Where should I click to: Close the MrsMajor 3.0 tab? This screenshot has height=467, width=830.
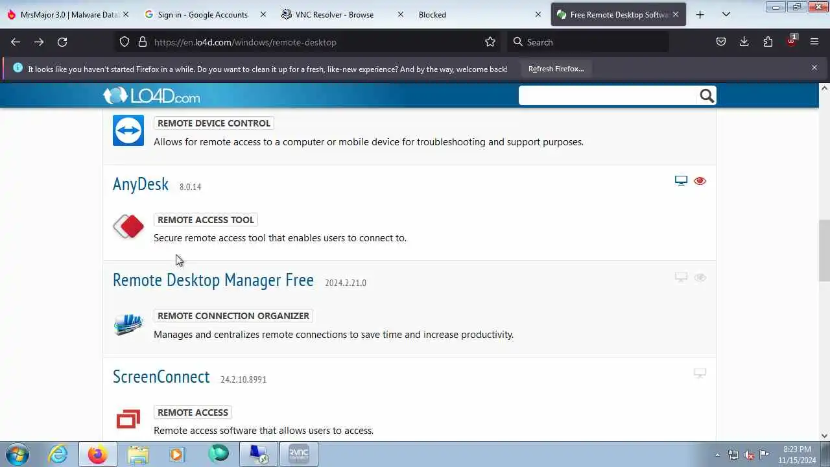point(126,14)
